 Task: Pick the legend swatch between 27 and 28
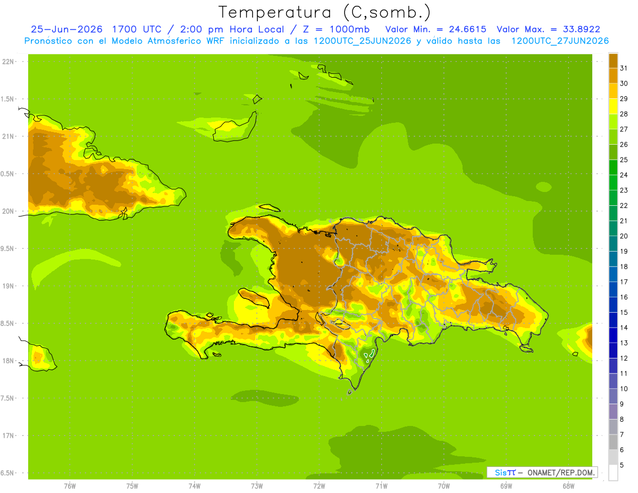click(613, 121)
